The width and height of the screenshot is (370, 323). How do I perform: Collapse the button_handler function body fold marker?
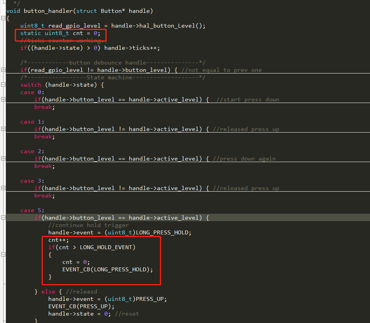click(3, 18)
